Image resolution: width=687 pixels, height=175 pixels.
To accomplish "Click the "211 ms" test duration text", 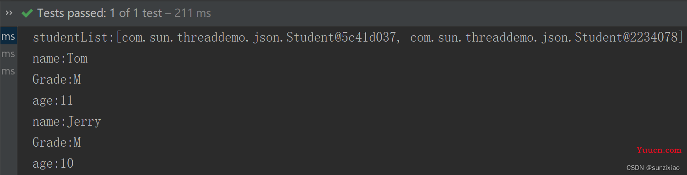I will (x=193, y=13).
